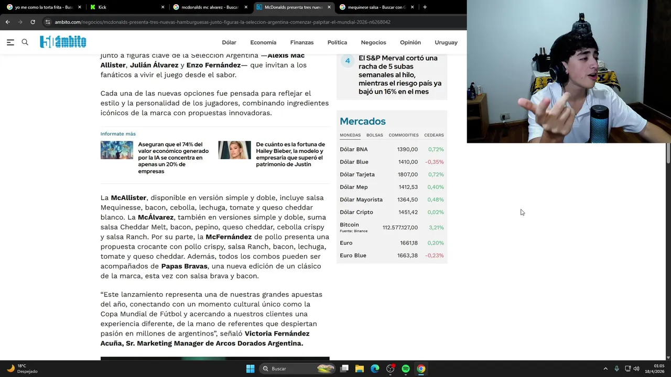Viewport: 671px width, 377px height.
Task: Click the address bar URL
Action: click(222, 22)
